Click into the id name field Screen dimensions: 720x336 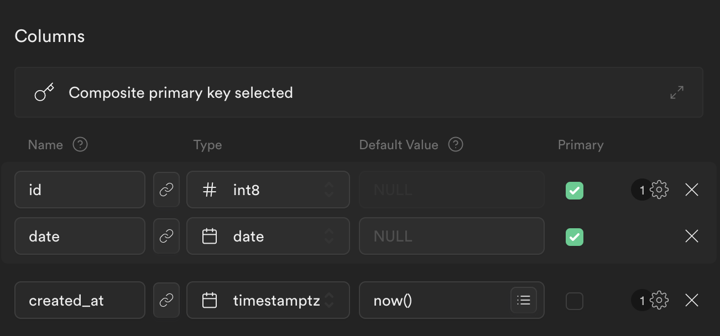80,190
